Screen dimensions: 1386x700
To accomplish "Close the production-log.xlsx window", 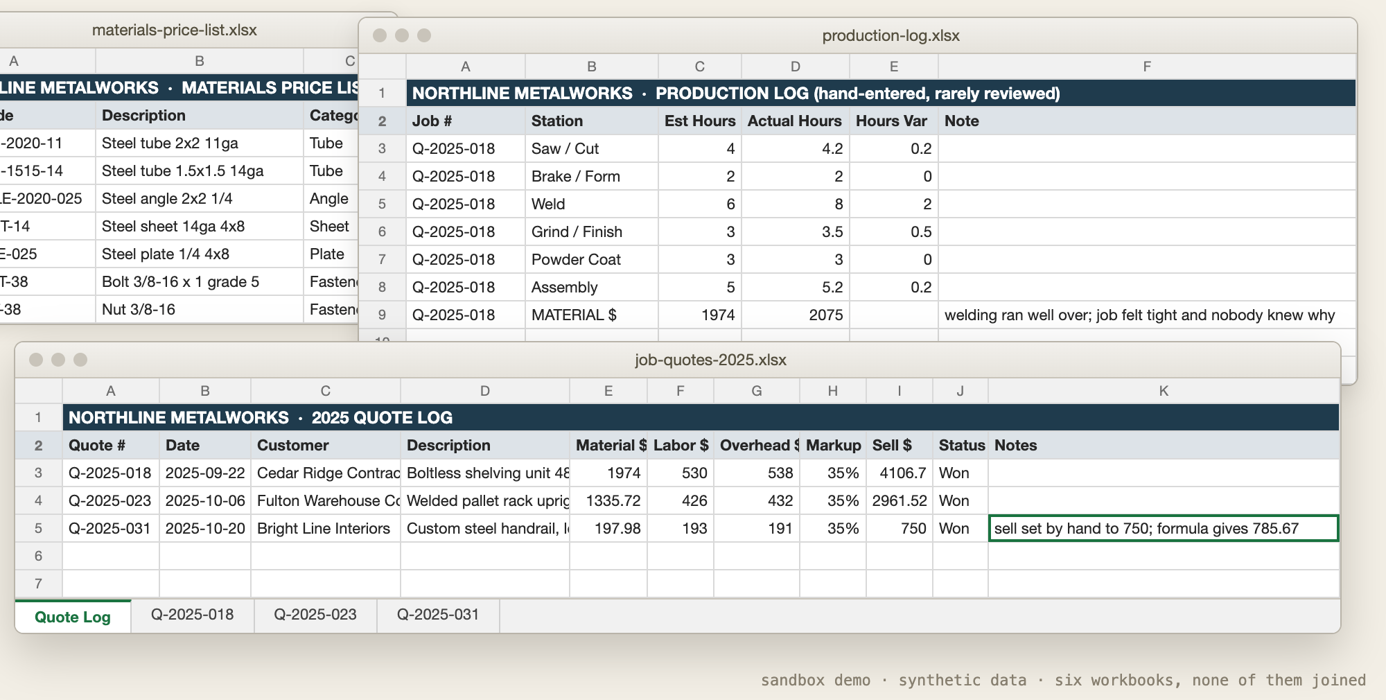I will (380, 35).
